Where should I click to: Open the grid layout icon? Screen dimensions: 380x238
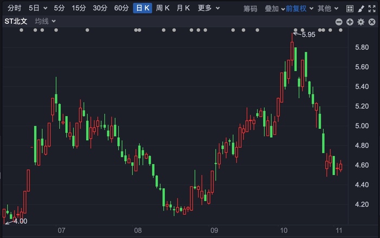pos(350,9)
